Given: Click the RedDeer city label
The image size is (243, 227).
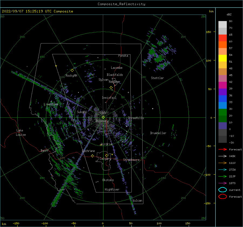Looking at the screenshot, I should pos(114,82).
